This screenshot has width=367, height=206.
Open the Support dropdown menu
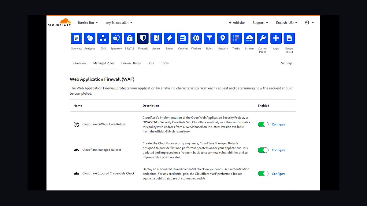coord(260,23)
